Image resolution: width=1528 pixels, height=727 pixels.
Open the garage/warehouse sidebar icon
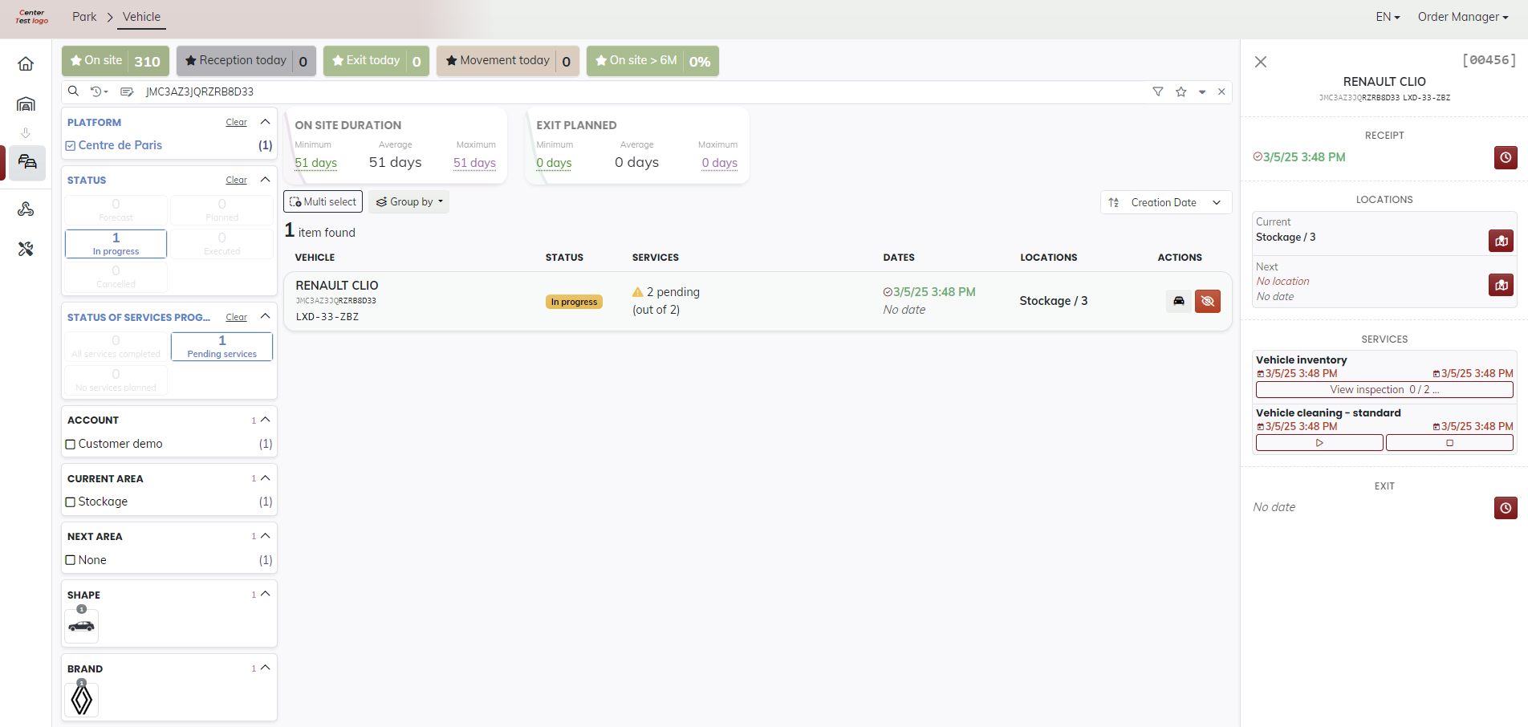(26, 104)
